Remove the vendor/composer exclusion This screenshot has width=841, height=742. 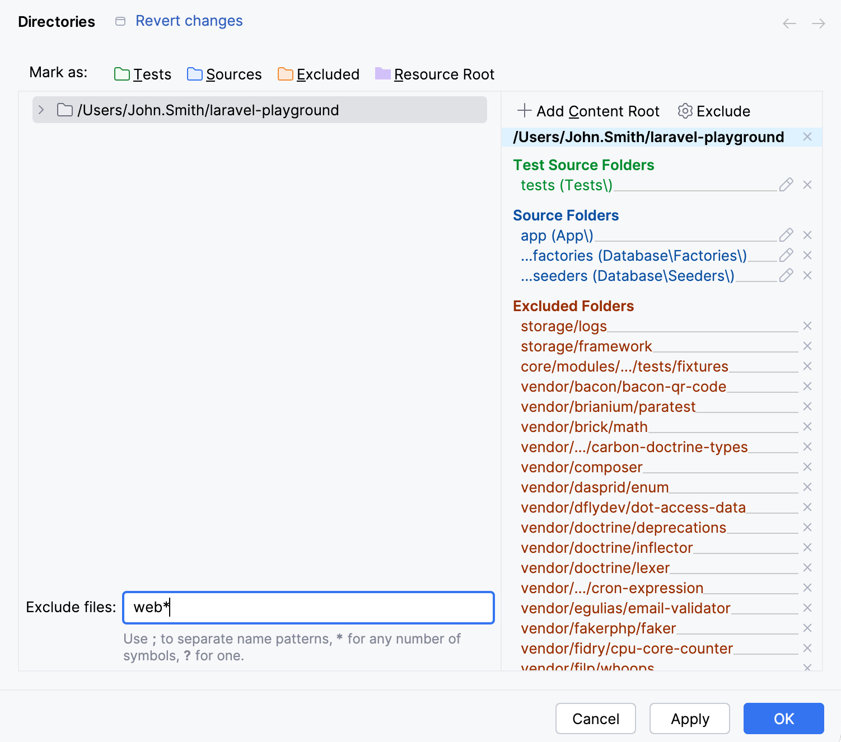pos(808,467)
